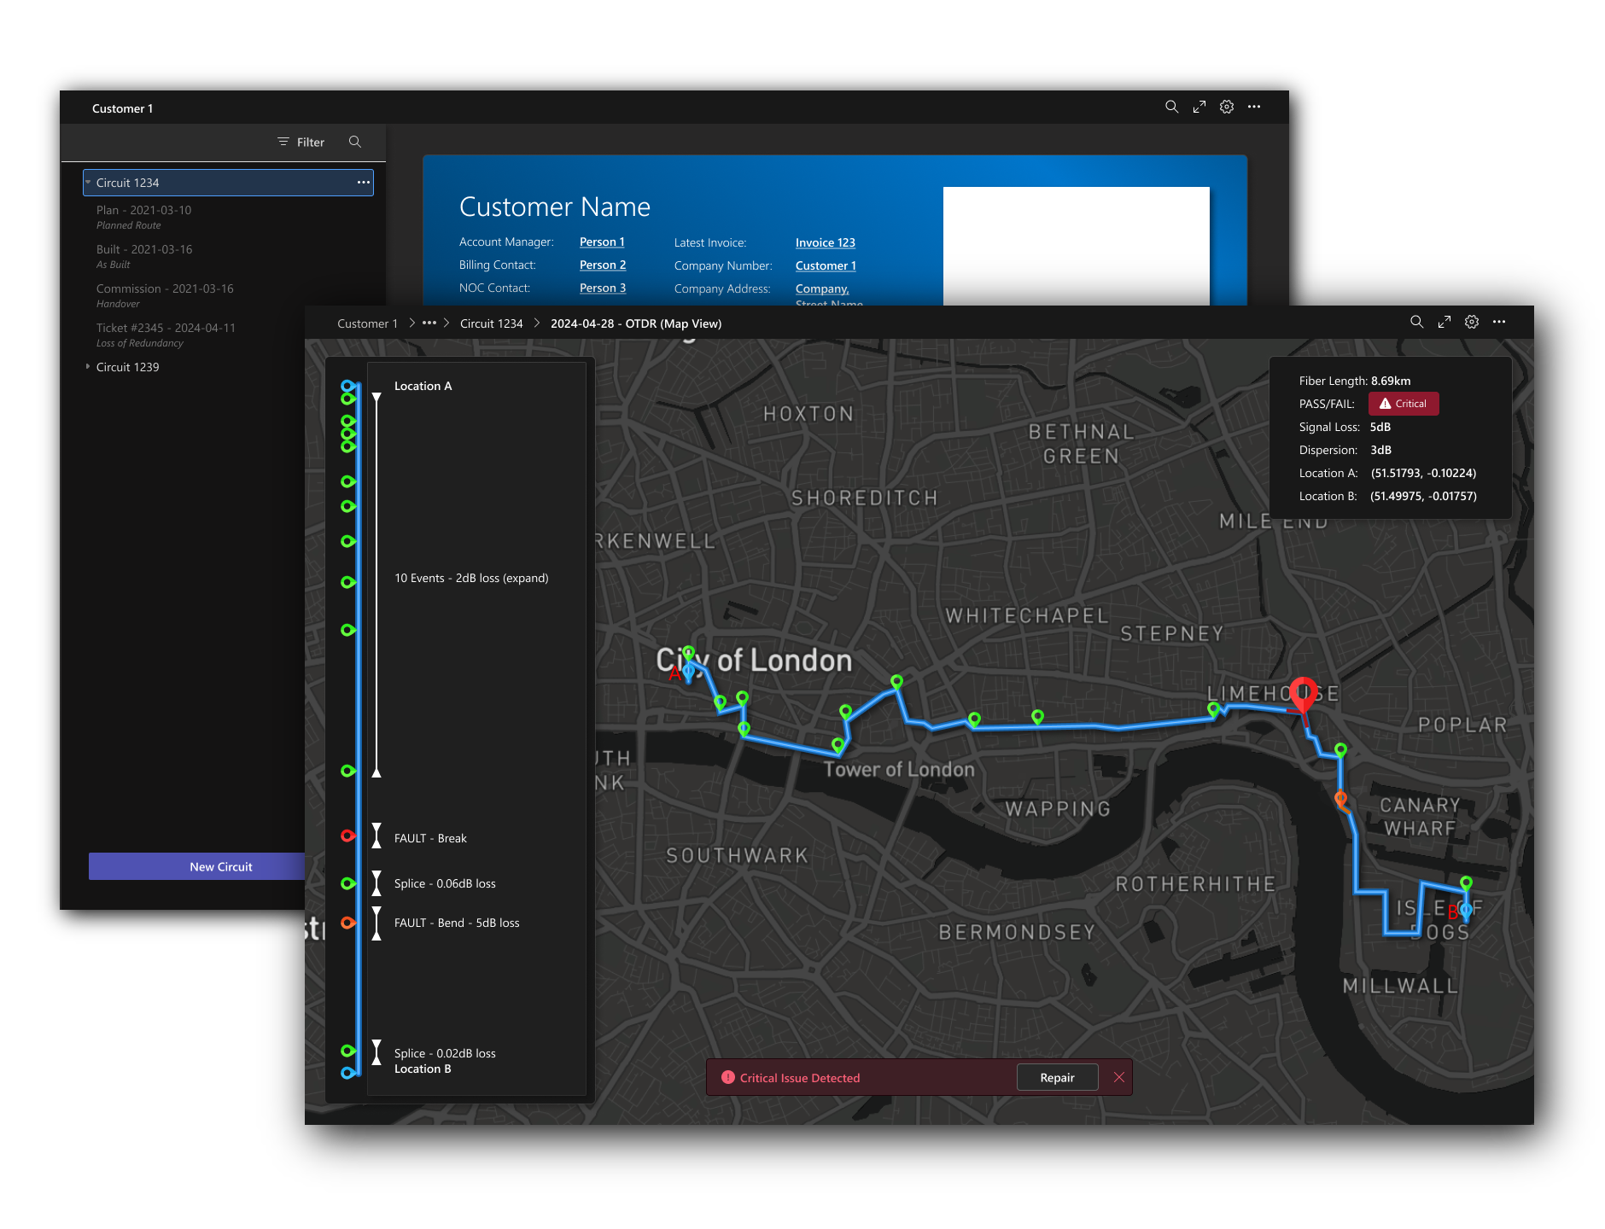
Task: Open the Circuit 1234 row ellipsis menu
Action: [364, 183]
